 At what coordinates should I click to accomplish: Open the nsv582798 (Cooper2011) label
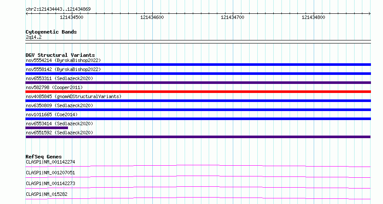(x=54, y=87)
